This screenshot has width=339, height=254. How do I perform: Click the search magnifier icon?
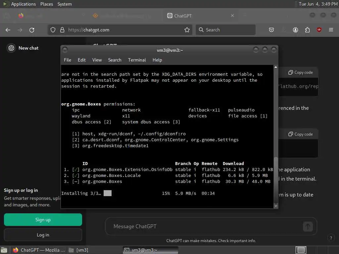(x=201, y=30)
